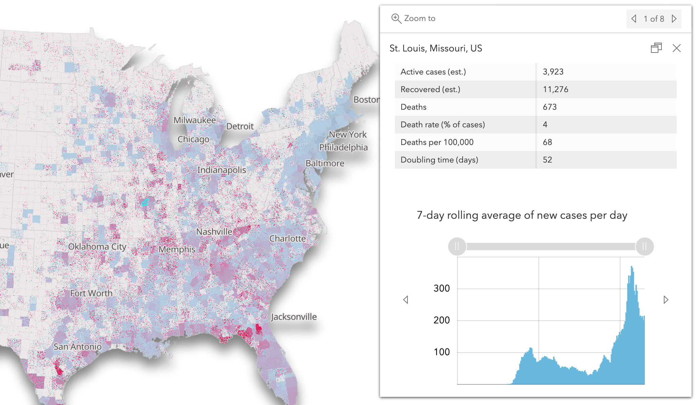
Task: Go back using the previous feature arrow
Action: [634, 19]
